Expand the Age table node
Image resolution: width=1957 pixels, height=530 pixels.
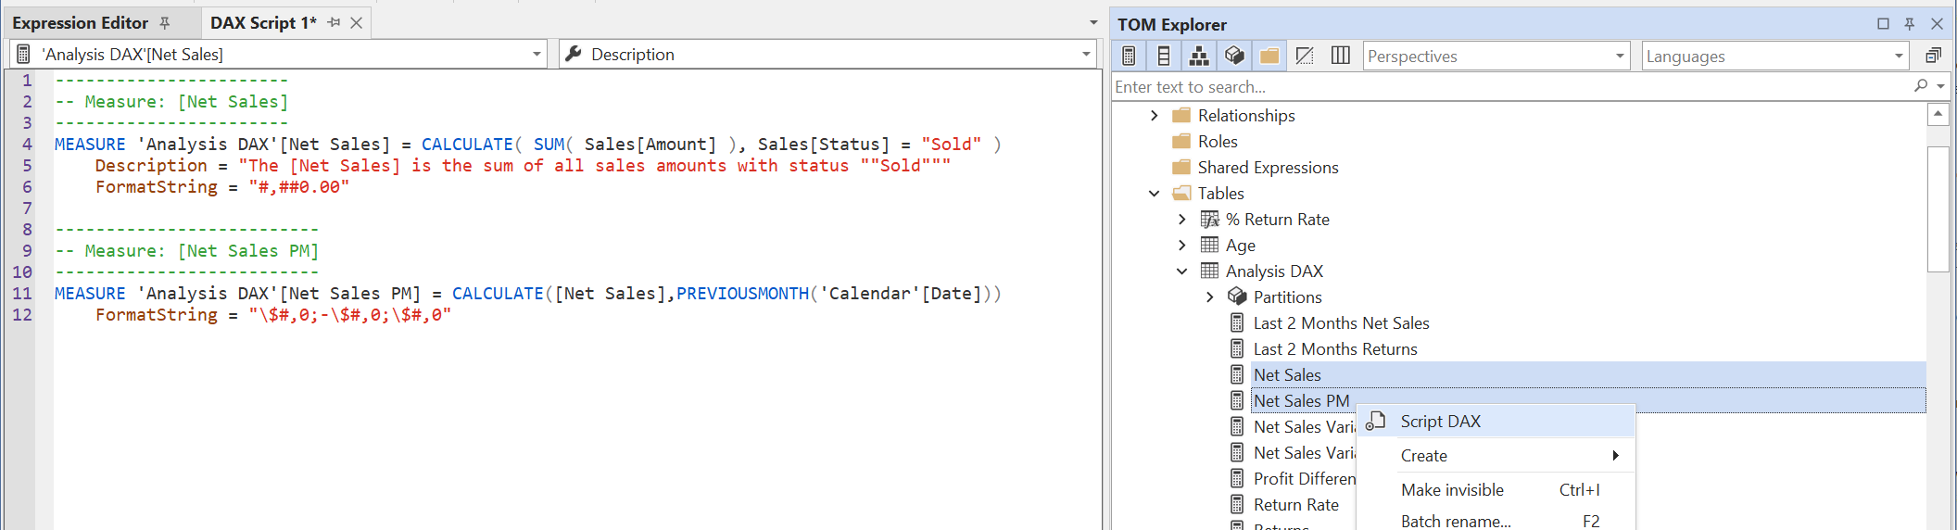pos(1181,246)
